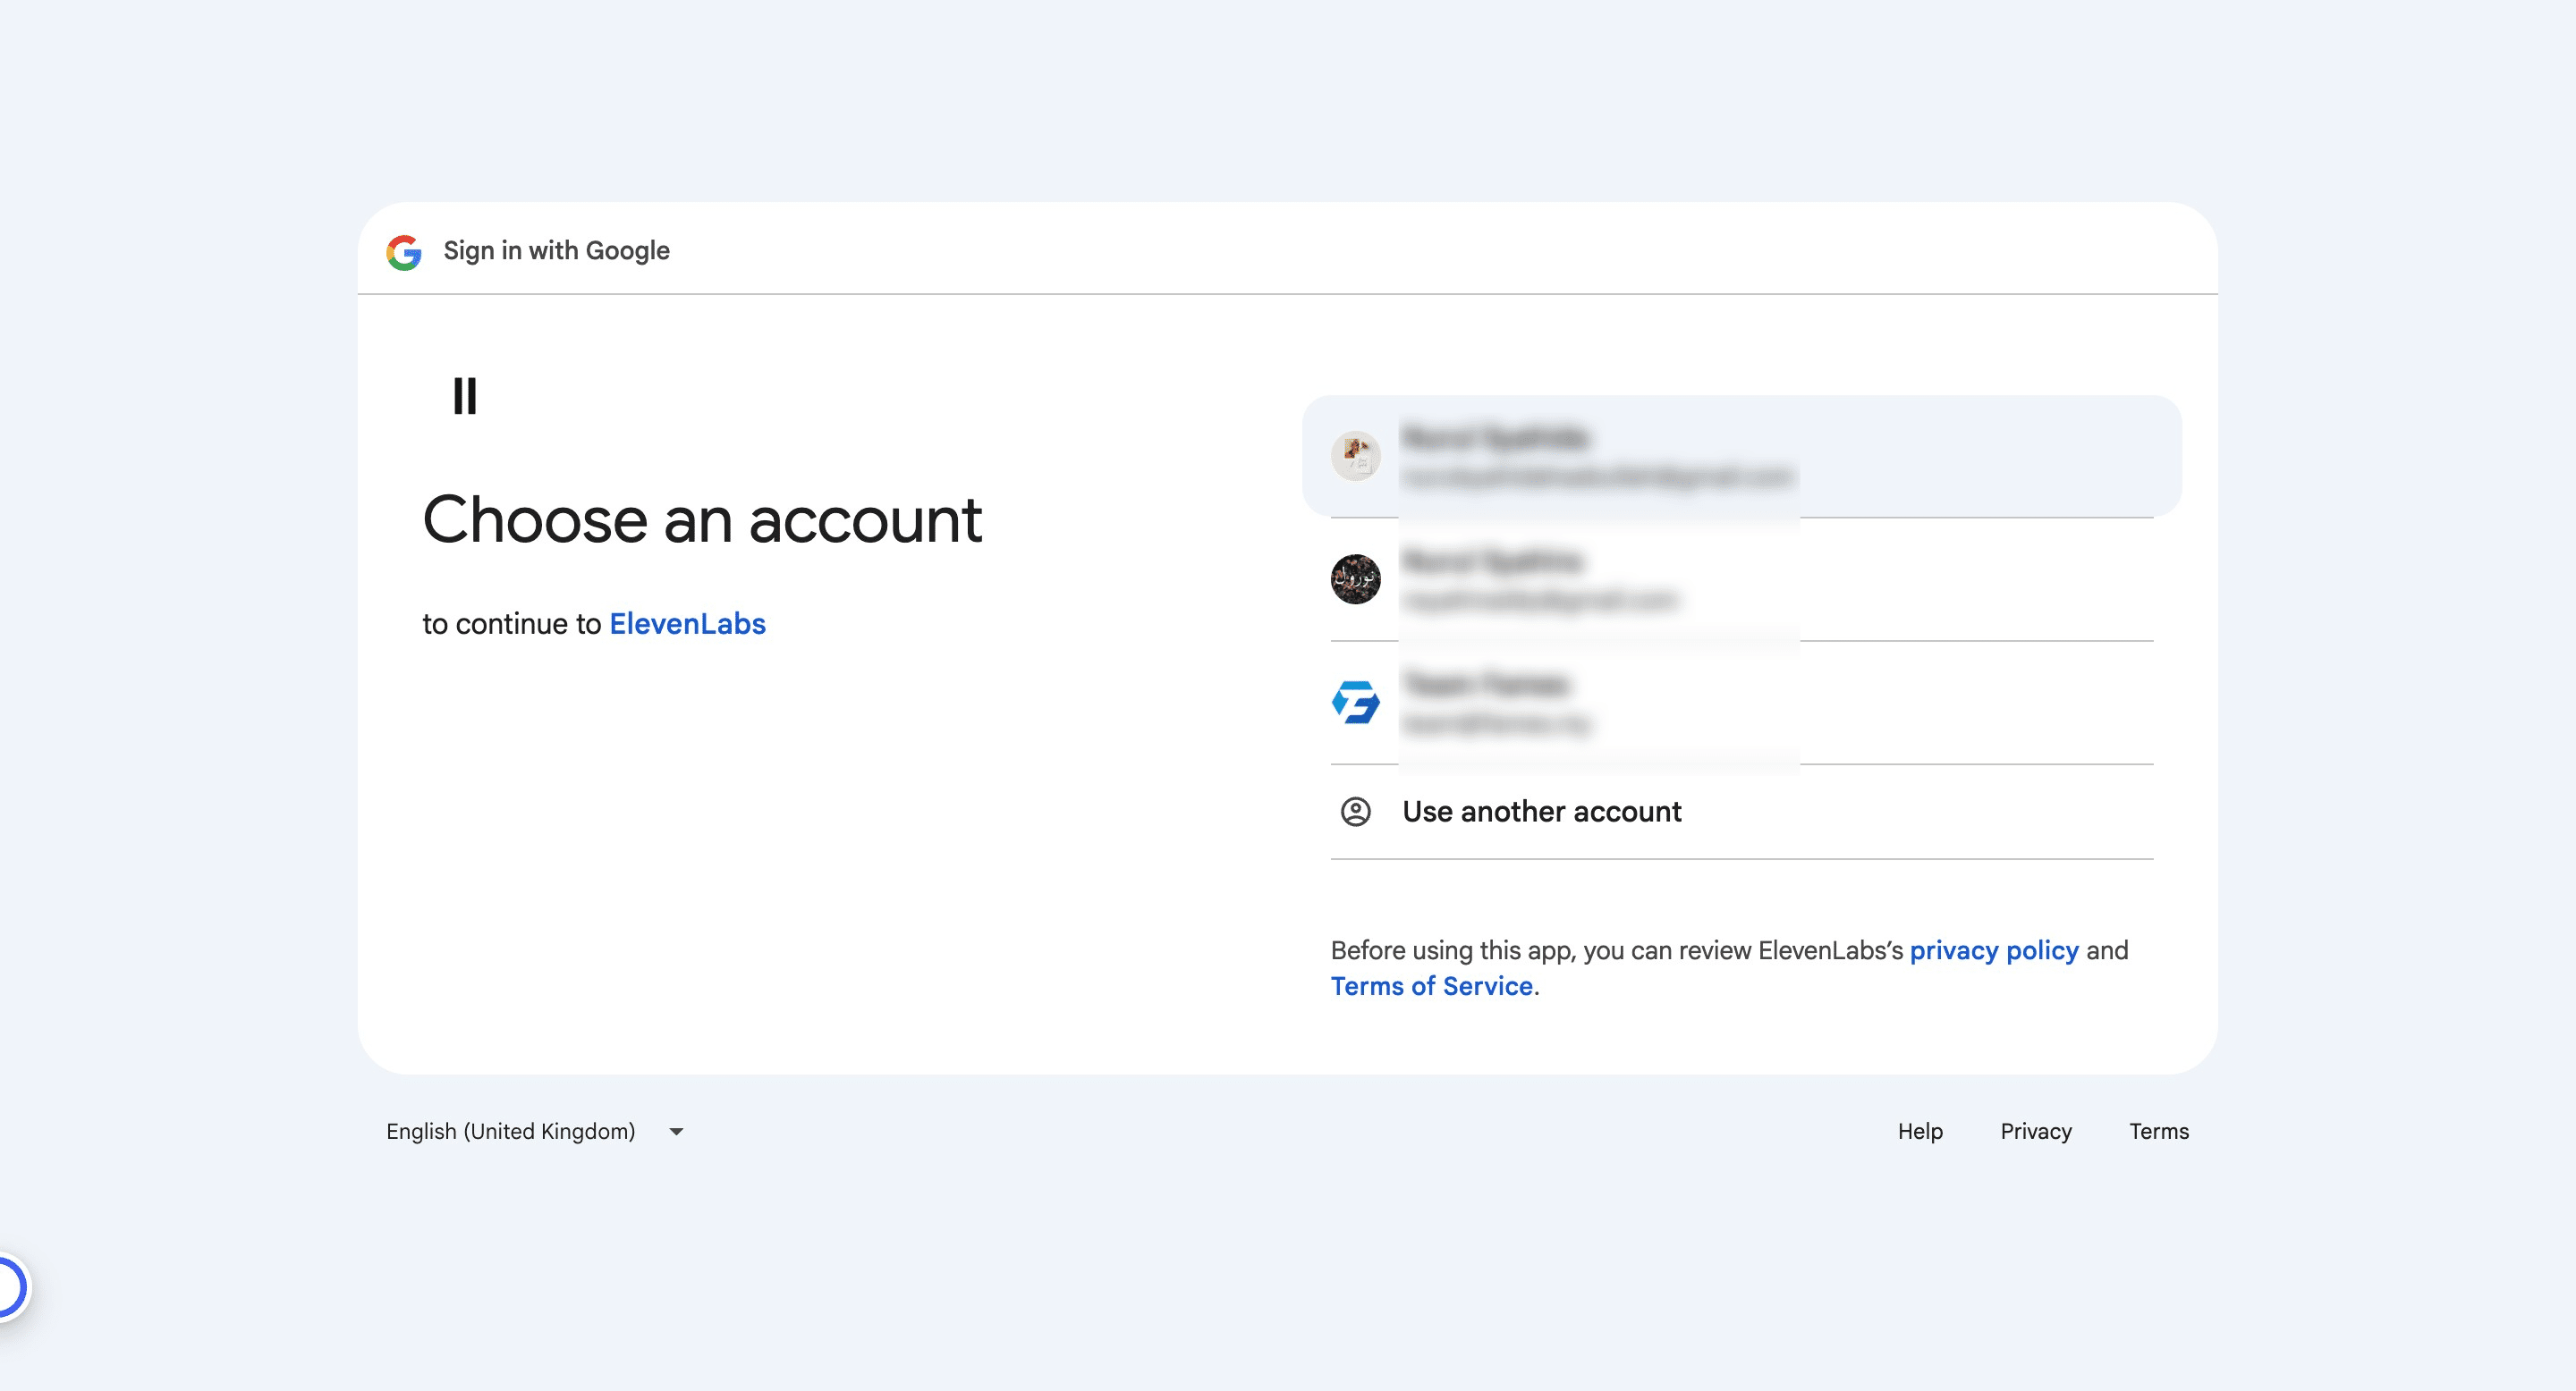
Task: Open the Privacy footer link
Action: pos(2035,1131)
